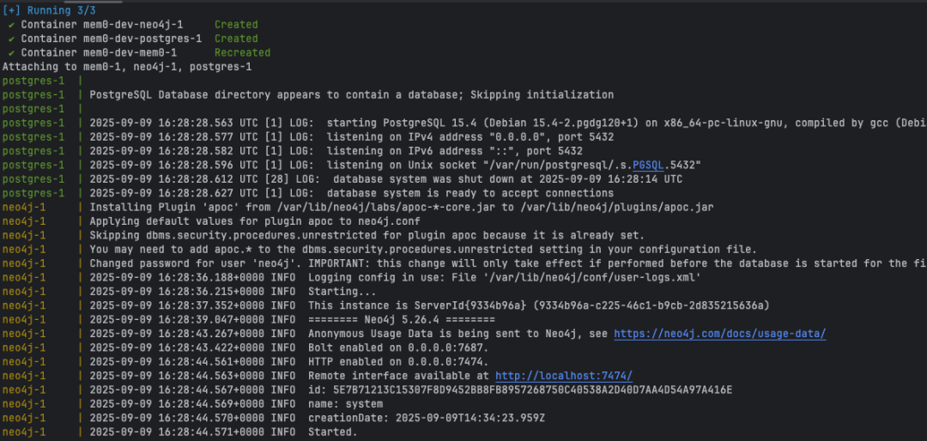Image resolution: width=927 pixels, height=441 pixels.
Task: Click the 'Attaching to mem0-1, neo4j-1, postgres-1' line
Action: pos(127,67)
